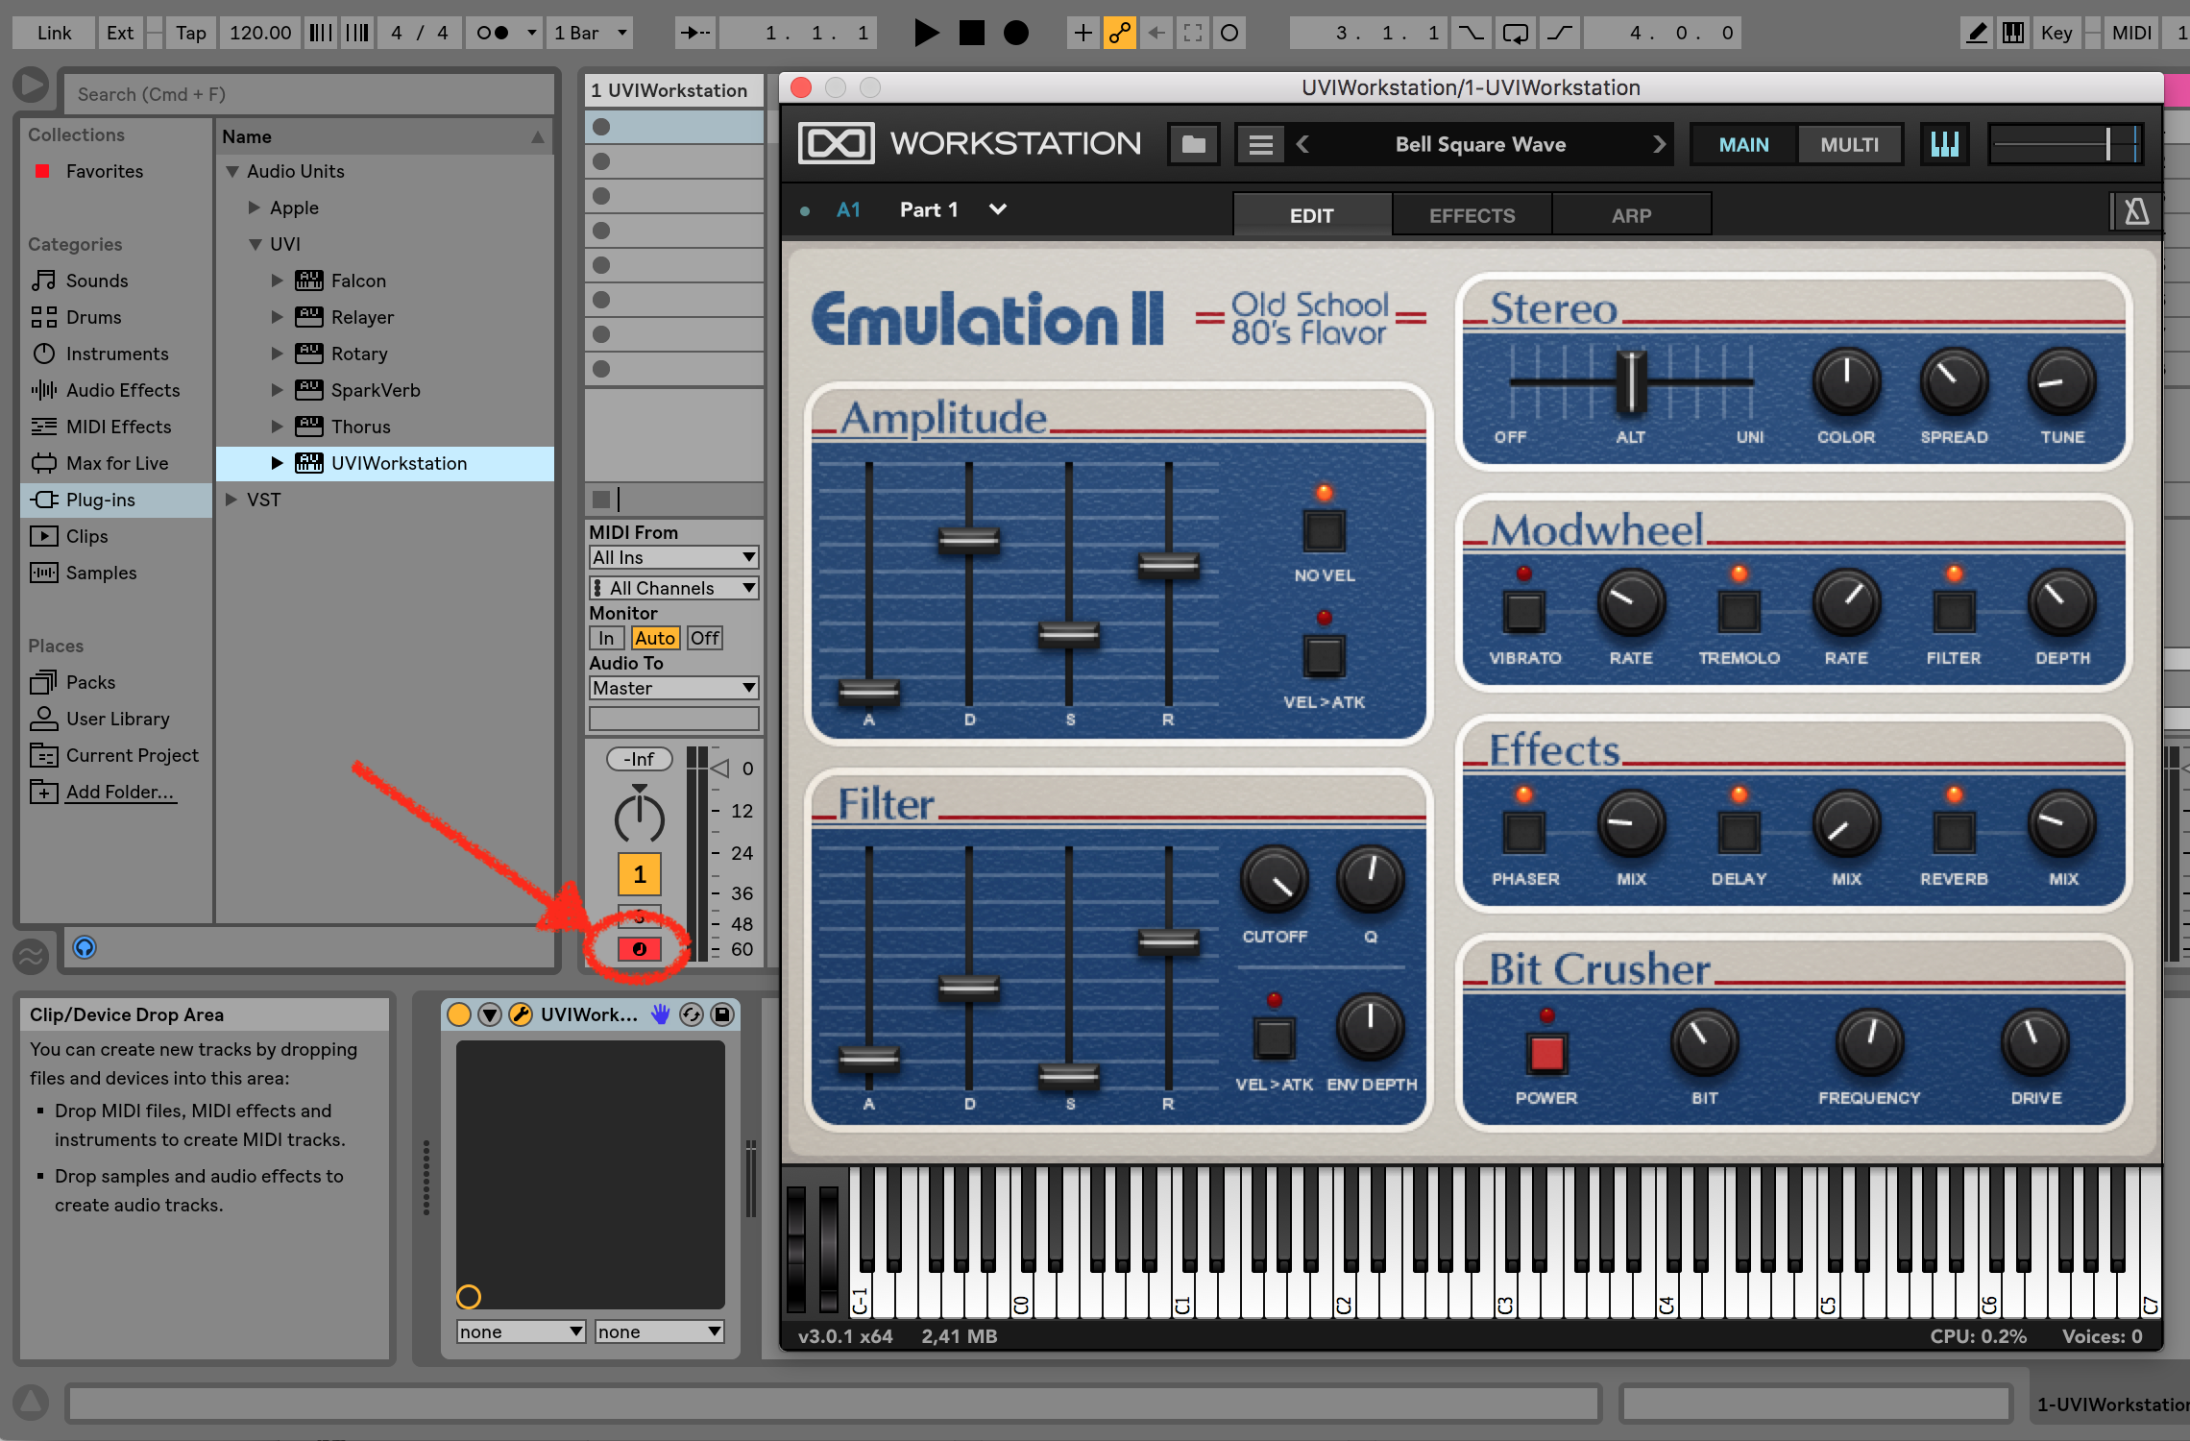Set Monitor to Off

[705, 638]
